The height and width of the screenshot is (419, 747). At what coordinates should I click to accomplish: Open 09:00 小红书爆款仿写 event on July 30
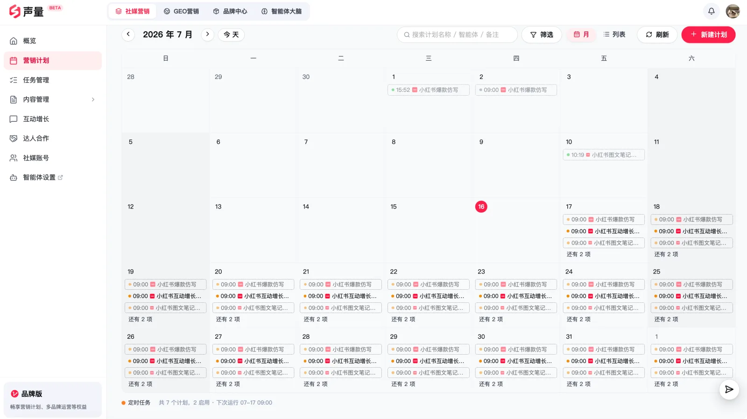pyautogui.click(x=516, y=349)
